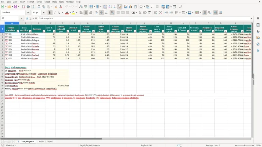Toggle Align Right
This screenshot has height=147, width=262.
[91, 13]
